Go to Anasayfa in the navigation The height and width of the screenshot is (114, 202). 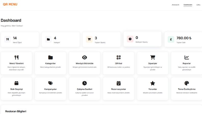coord(176,5)
